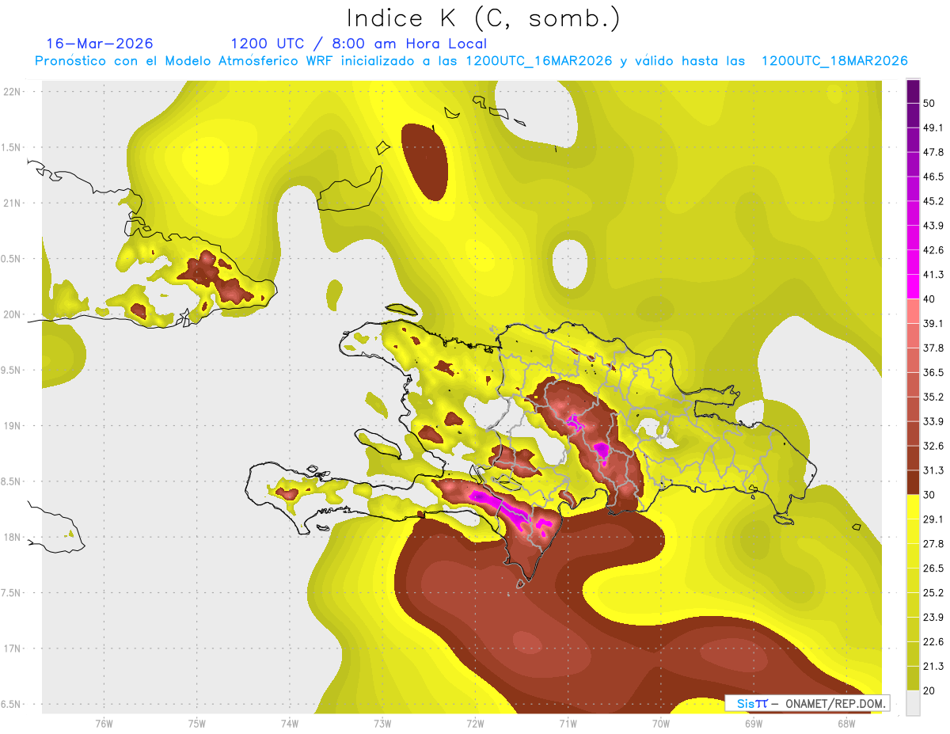Click the '47.8' color scale value
The image size is (950, 734).
click(933, 152)
